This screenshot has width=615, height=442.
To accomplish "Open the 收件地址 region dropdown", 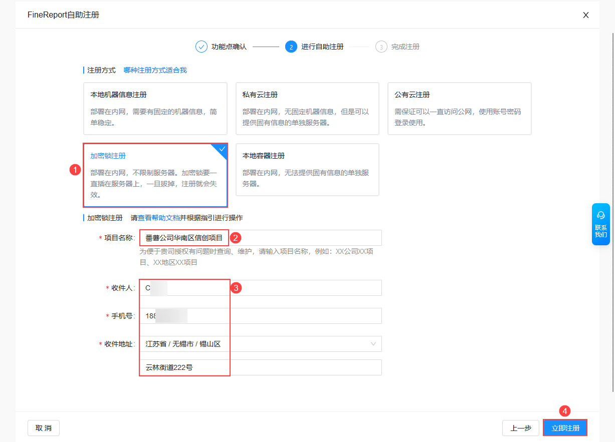I will point(261,344).
